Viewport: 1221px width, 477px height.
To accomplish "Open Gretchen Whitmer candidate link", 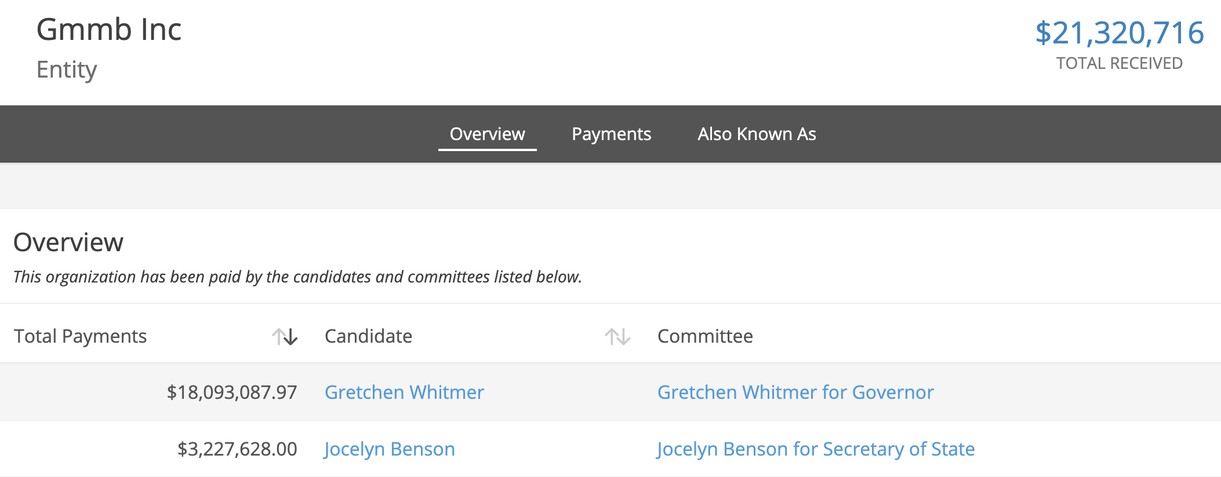I will tap(404, 392).
